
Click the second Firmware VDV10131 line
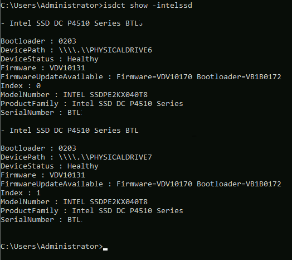point(43,175)
